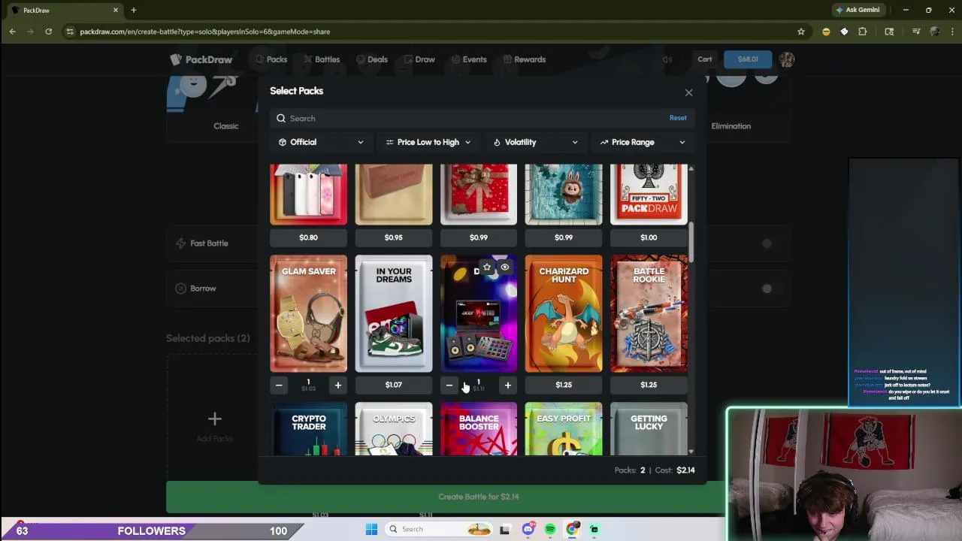Pick the Easy Profit pack
Image resolution: width=962 pixels, height=541 pixels.
(x=564, y=429)
